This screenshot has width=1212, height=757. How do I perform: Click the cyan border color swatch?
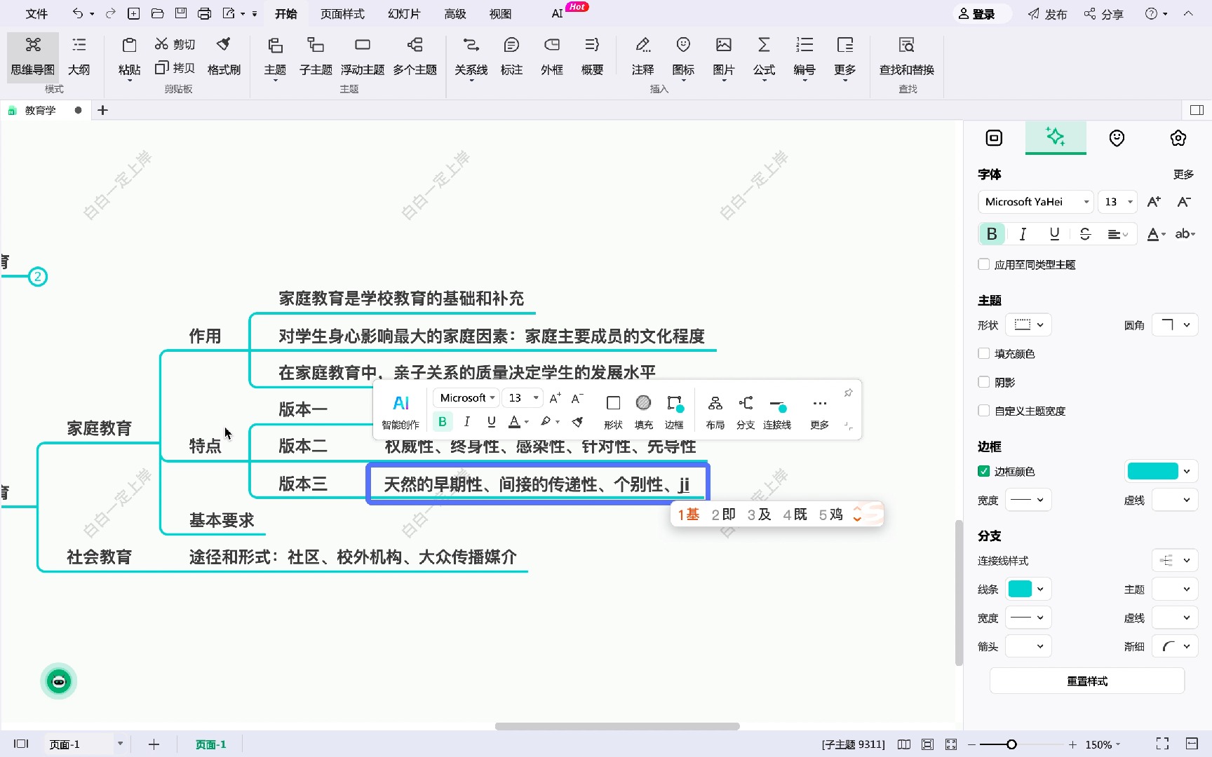click(1152, 471)
